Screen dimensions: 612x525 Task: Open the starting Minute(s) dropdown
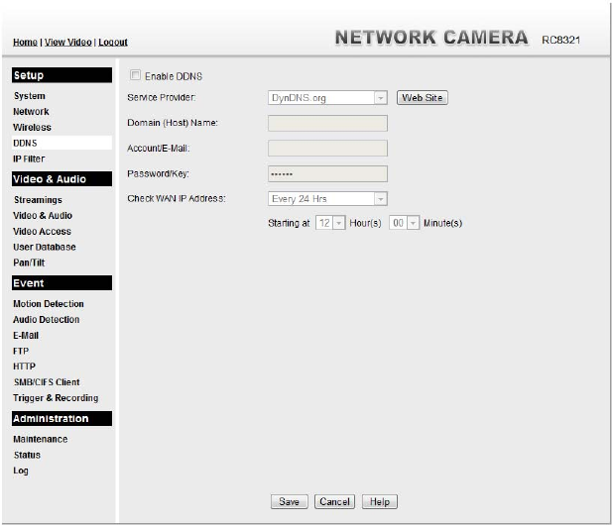404,223
